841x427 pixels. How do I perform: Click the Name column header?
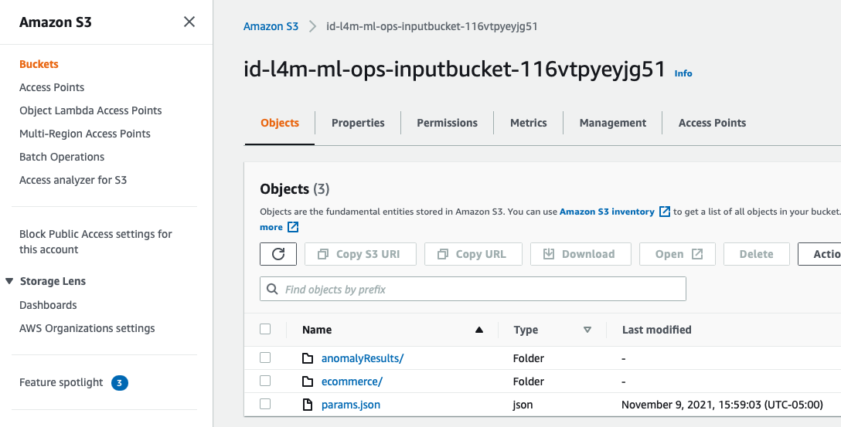tap(317, 330)
